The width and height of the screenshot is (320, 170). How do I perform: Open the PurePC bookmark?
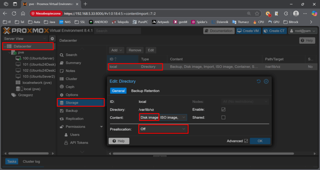tap(140, 22)
